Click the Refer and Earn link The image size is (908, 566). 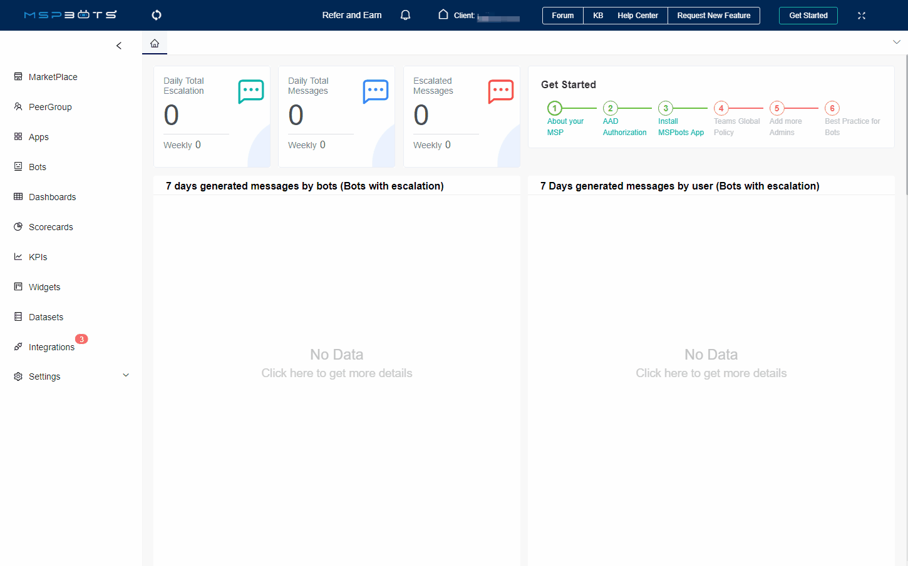click(351, 15)
